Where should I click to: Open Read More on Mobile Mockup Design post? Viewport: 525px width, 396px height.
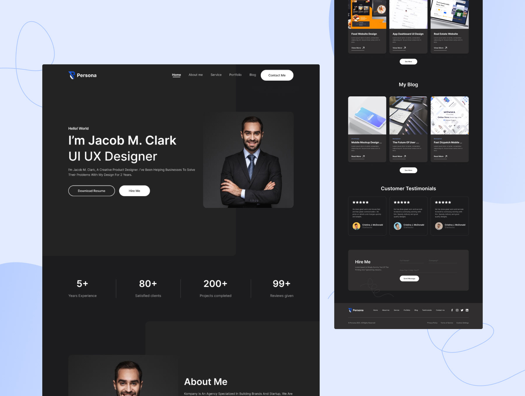click(356, 156)
